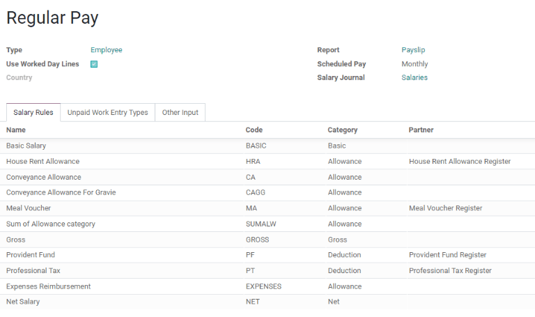Image resolution: width=535 pixels, height=317 pixels.
Task: Open the Employee type link
Action: [x=106, y=50]
